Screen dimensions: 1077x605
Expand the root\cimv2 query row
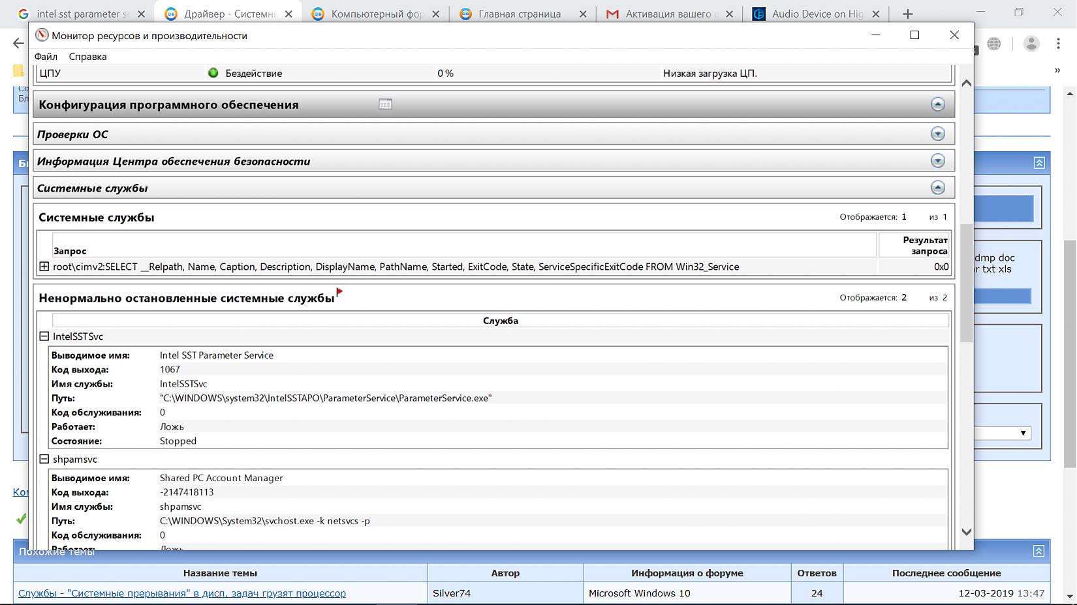pyautogui.click(x=44, y=267)
